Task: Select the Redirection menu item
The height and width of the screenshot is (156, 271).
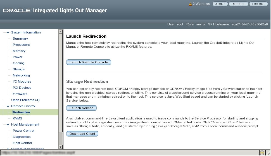Action: pyautogui.click(x=21, y=112)
